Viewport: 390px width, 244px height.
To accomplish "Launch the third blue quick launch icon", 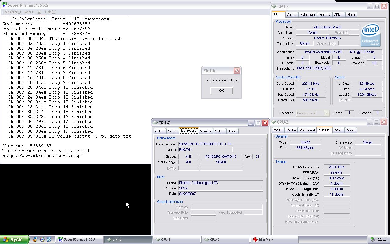I will 49,239.
